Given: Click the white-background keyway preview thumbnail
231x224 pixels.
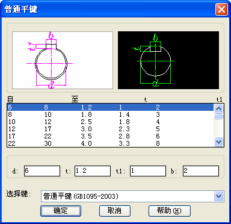Looking at the screenshot, I should click(63, 60).
